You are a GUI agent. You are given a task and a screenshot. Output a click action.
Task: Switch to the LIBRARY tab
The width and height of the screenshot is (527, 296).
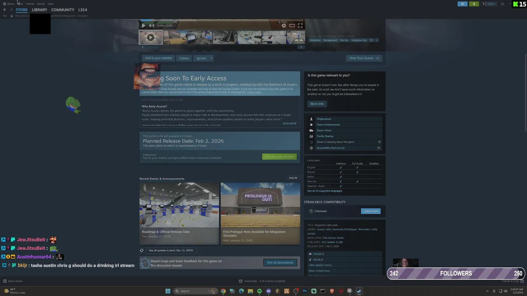click(40, 10)
